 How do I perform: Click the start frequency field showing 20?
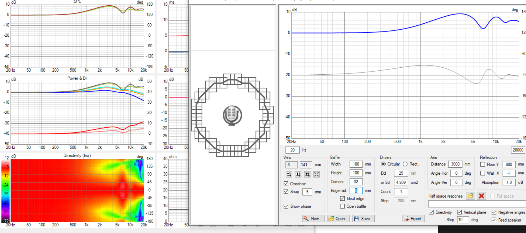pyautogui.click(x=292, y=150)
